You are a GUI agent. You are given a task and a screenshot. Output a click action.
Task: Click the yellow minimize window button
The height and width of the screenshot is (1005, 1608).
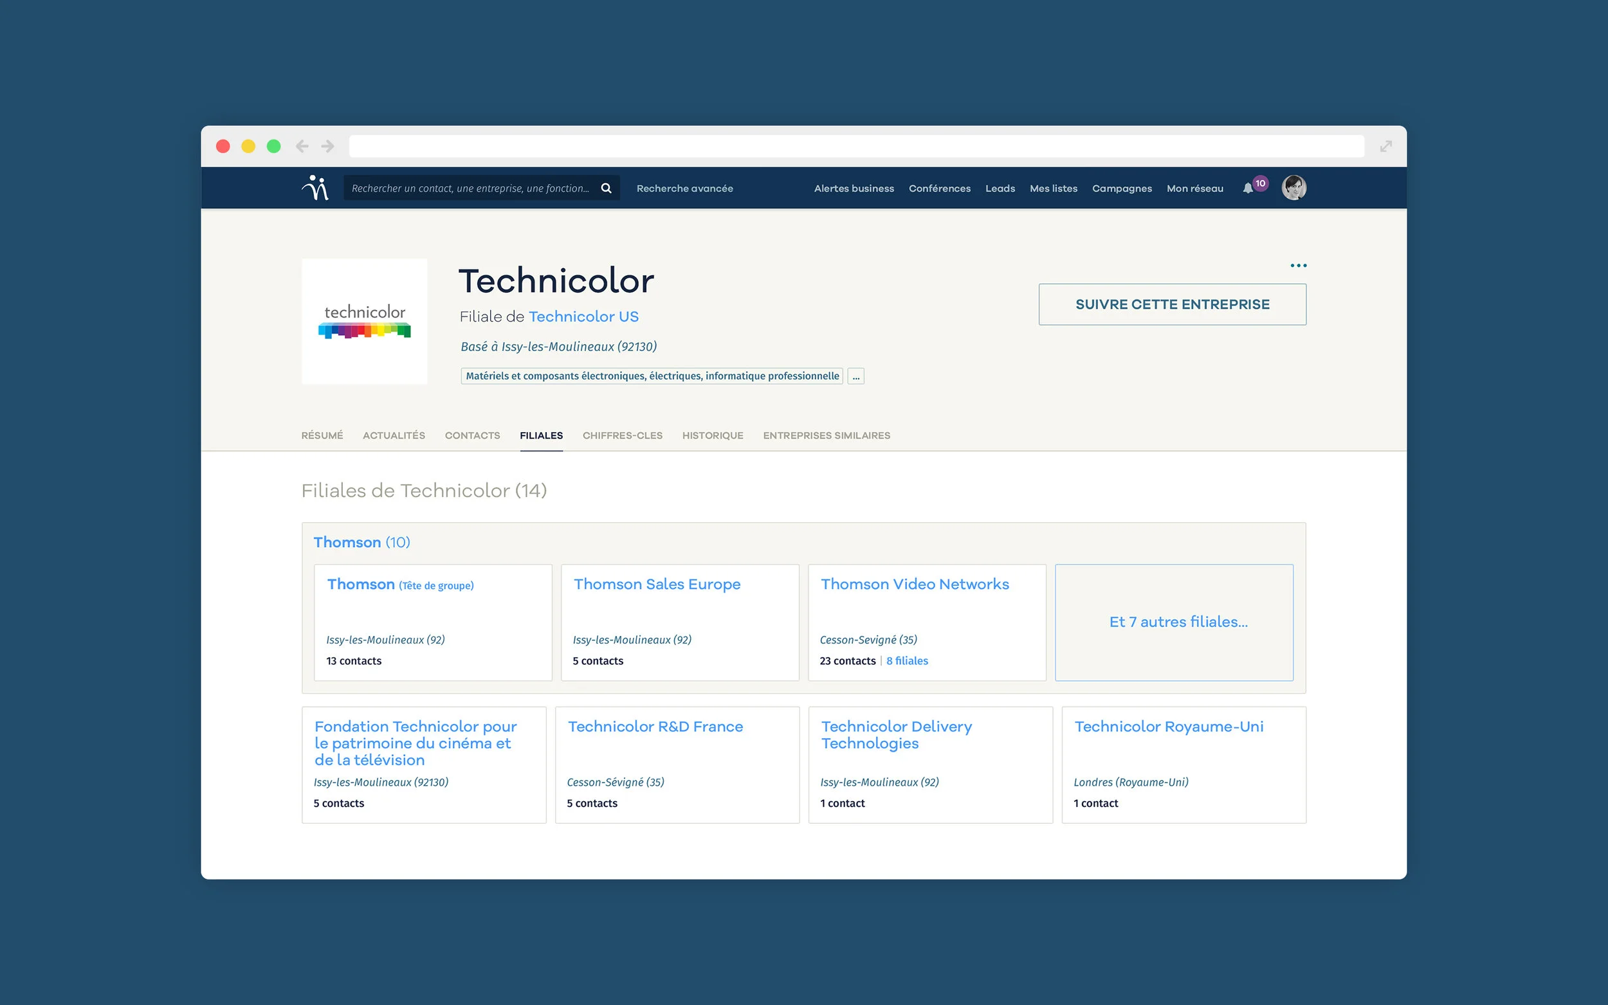pos(249,146)
